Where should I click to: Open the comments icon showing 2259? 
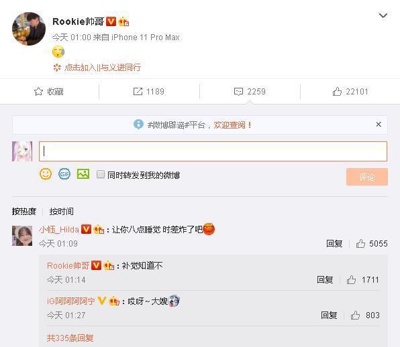(x=238, y=91)
